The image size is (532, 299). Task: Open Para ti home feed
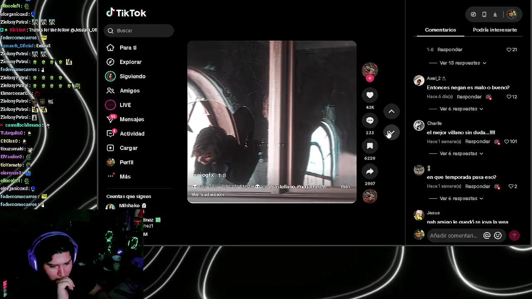coord(128,48)
